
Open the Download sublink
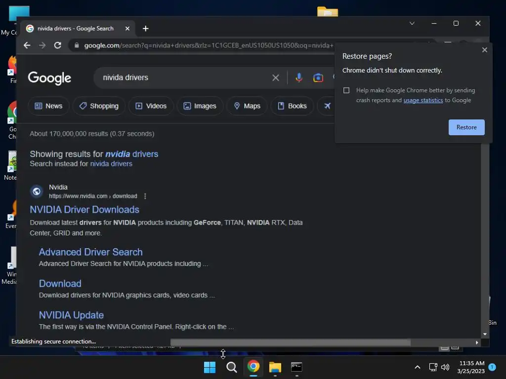coord(60,284)
